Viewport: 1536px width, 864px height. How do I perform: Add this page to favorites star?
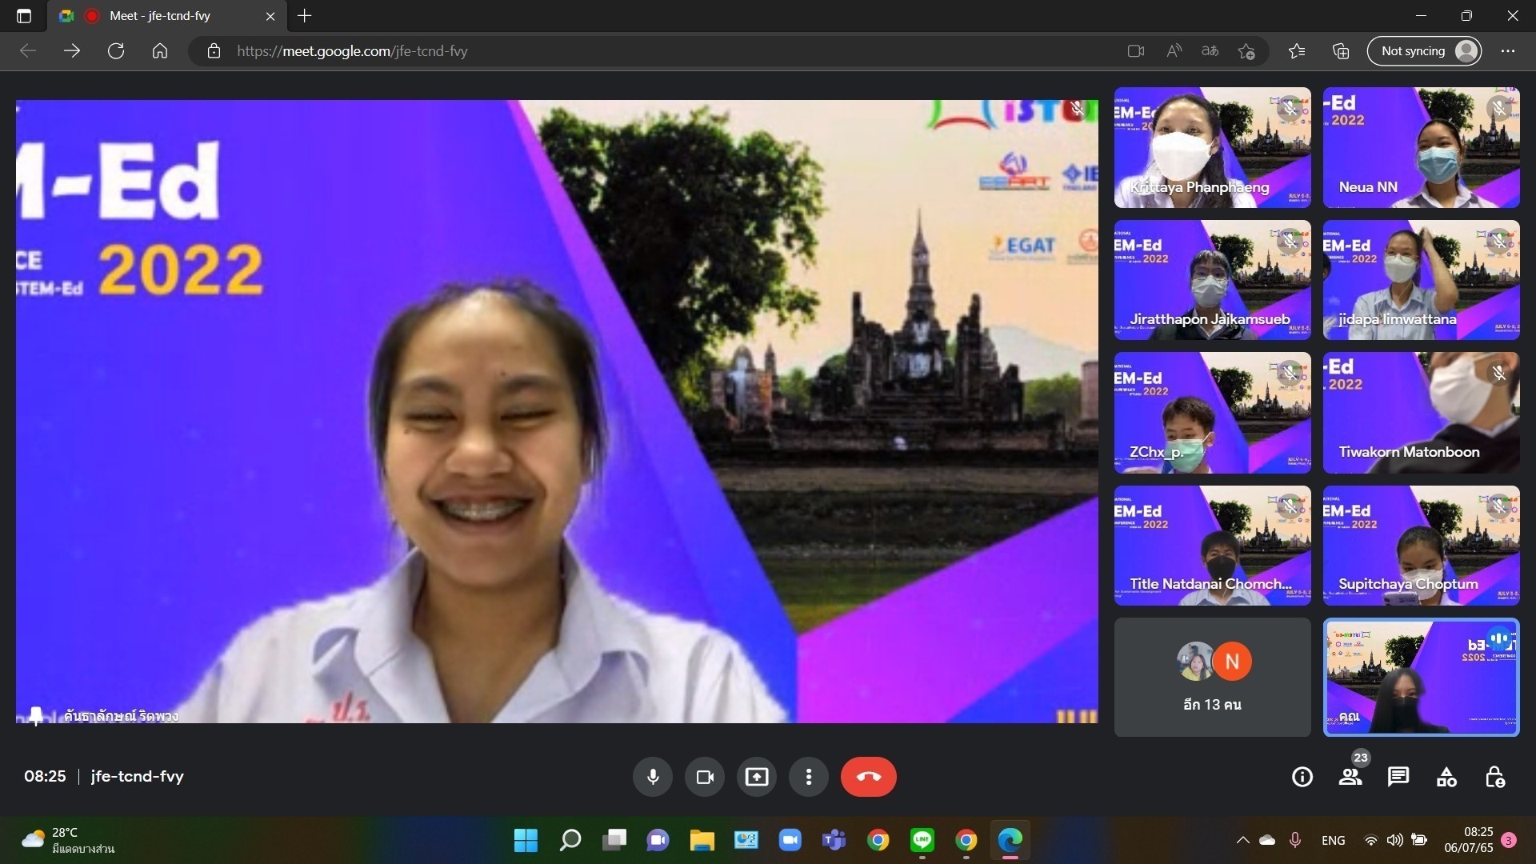click(x=1246, y=51)
